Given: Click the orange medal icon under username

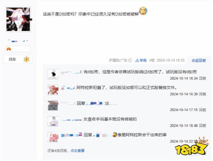Looking at the screenshot, I should tap(9, 49).
